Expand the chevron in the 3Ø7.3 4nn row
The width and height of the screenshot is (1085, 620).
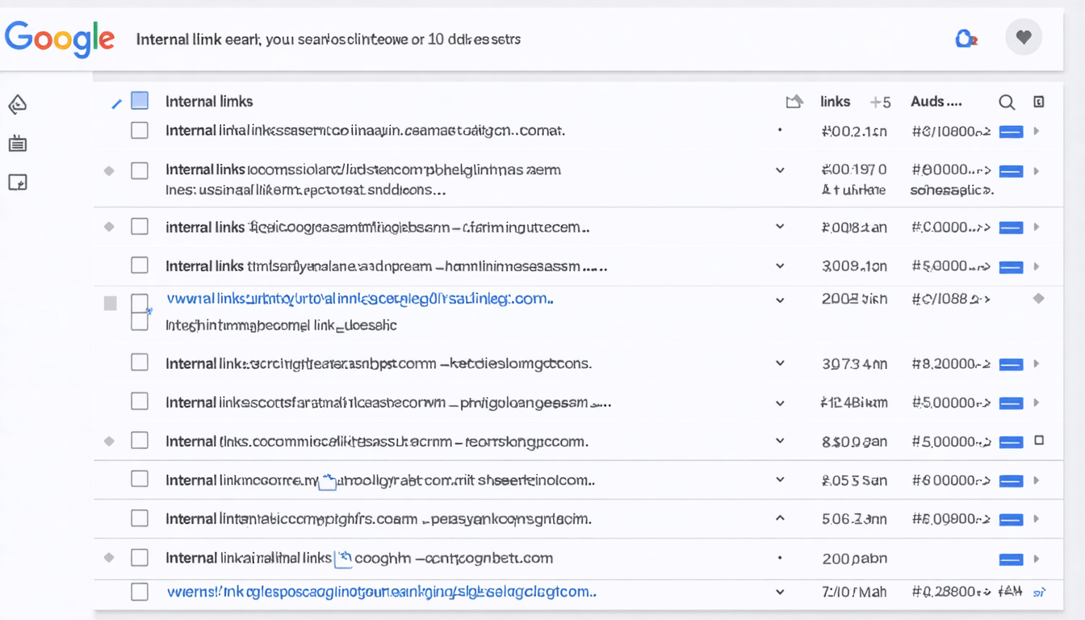(780, 363)
